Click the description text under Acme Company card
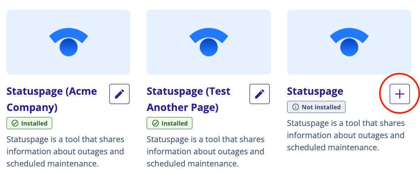This screenshot has width=420, height=179. pos(66,151)
